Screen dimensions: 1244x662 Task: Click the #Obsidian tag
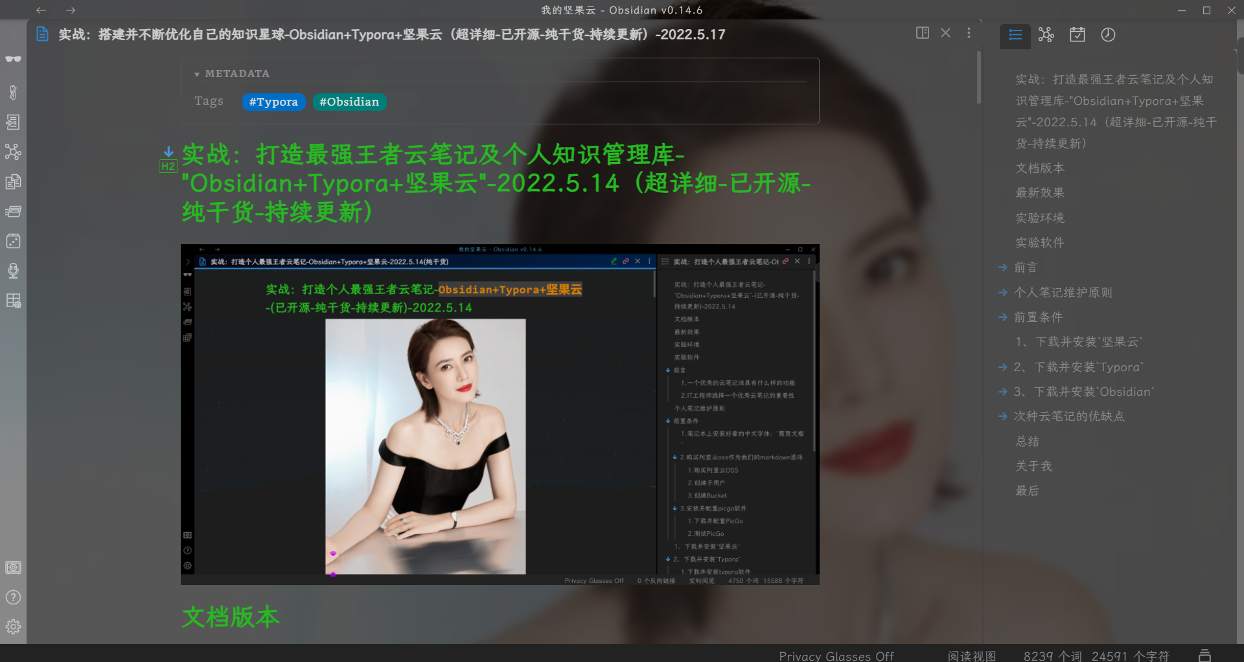pyautogui.click(x=349, y=102)
